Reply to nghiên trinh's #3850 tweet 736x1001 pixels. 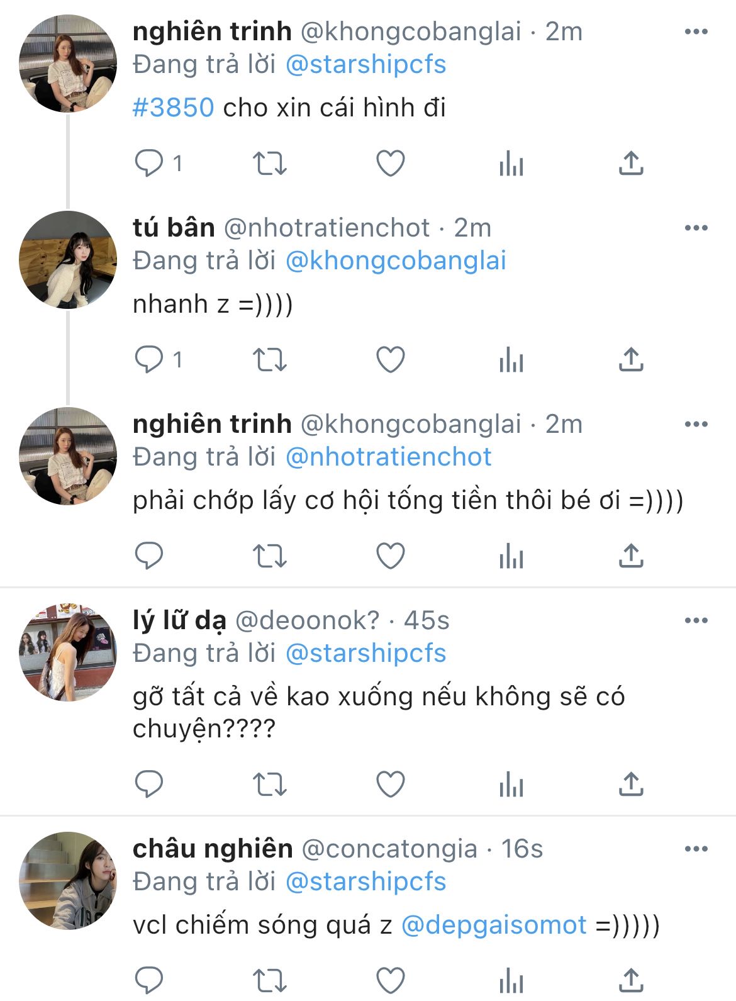pos(149,164)
